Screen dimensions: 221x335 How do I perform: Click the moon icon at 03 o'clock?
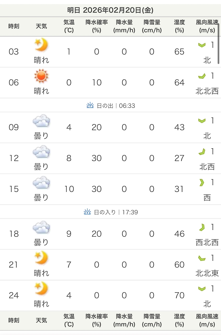[41, 45]
